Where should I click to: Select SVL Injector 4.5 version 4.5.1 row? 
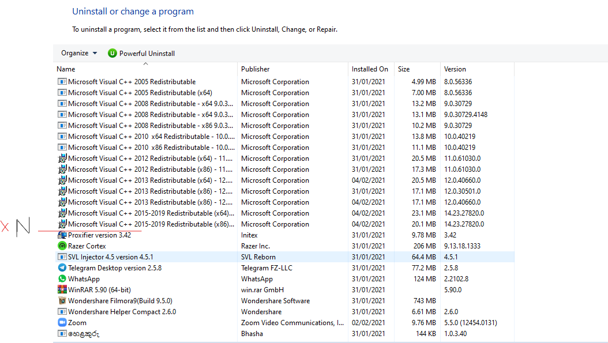click(111, 257)
